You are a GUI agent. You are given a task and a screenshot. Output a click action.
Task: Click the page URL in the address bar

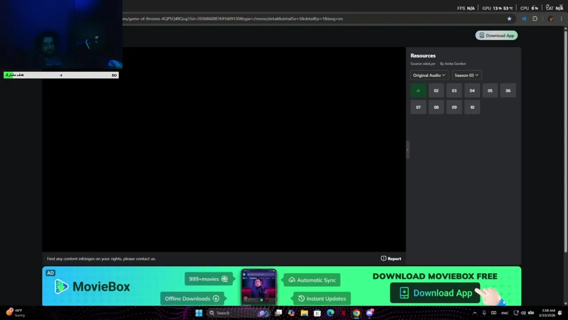click(233, 19)
